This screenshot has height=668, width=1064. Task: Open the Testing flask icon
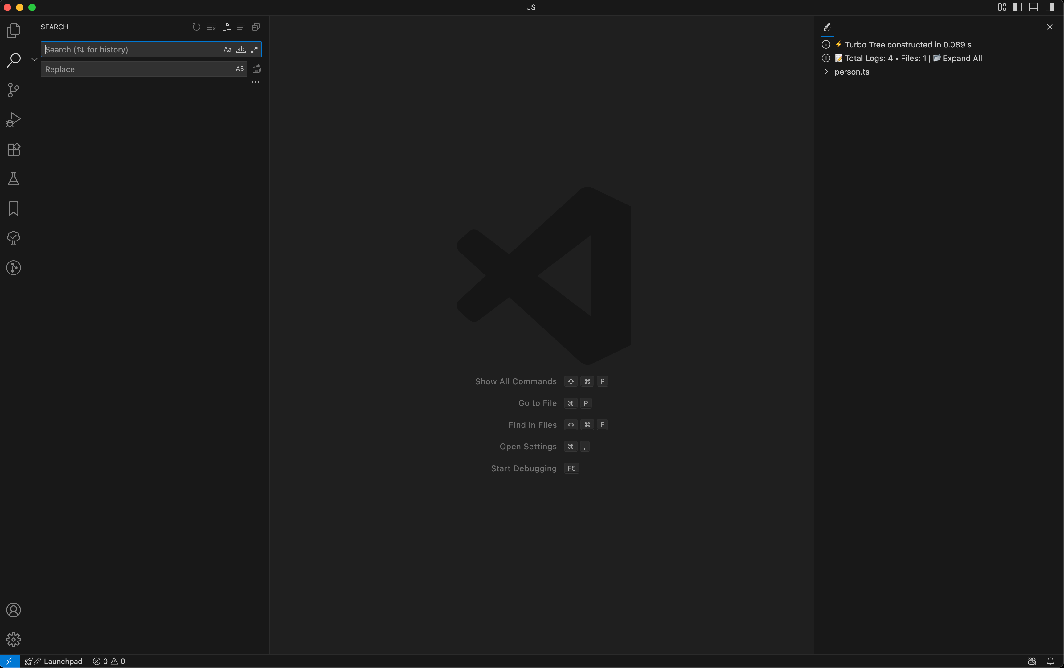(13, 179)
